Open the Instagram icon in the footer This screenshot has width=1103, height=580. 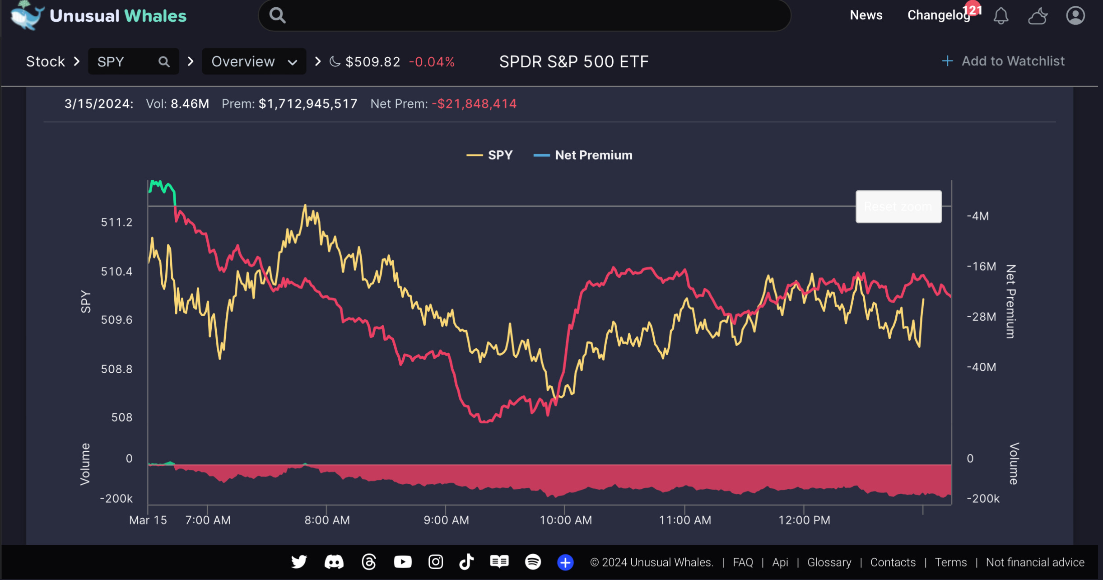point(435,562)
